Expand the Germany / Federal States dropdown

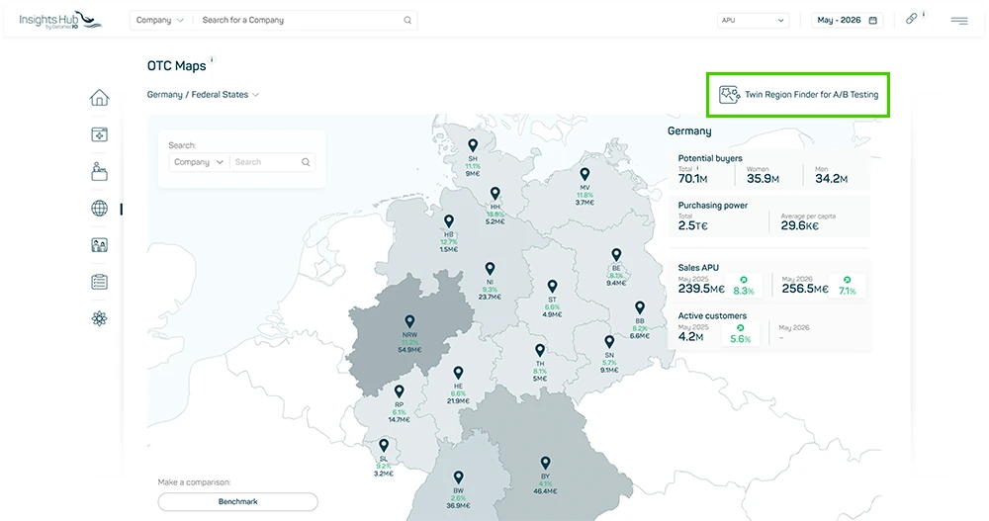click(203, 95)
